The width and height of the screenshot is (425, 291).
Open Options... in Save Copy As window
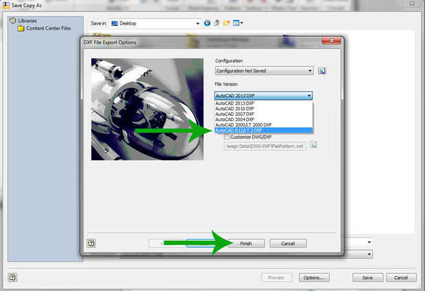point(314,277)
